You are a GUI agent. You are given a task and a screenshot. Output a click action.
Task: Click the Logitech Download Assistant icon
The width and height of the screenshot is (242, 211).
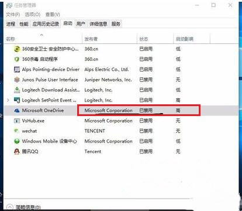pyautogui.click(x=17, y=90)
